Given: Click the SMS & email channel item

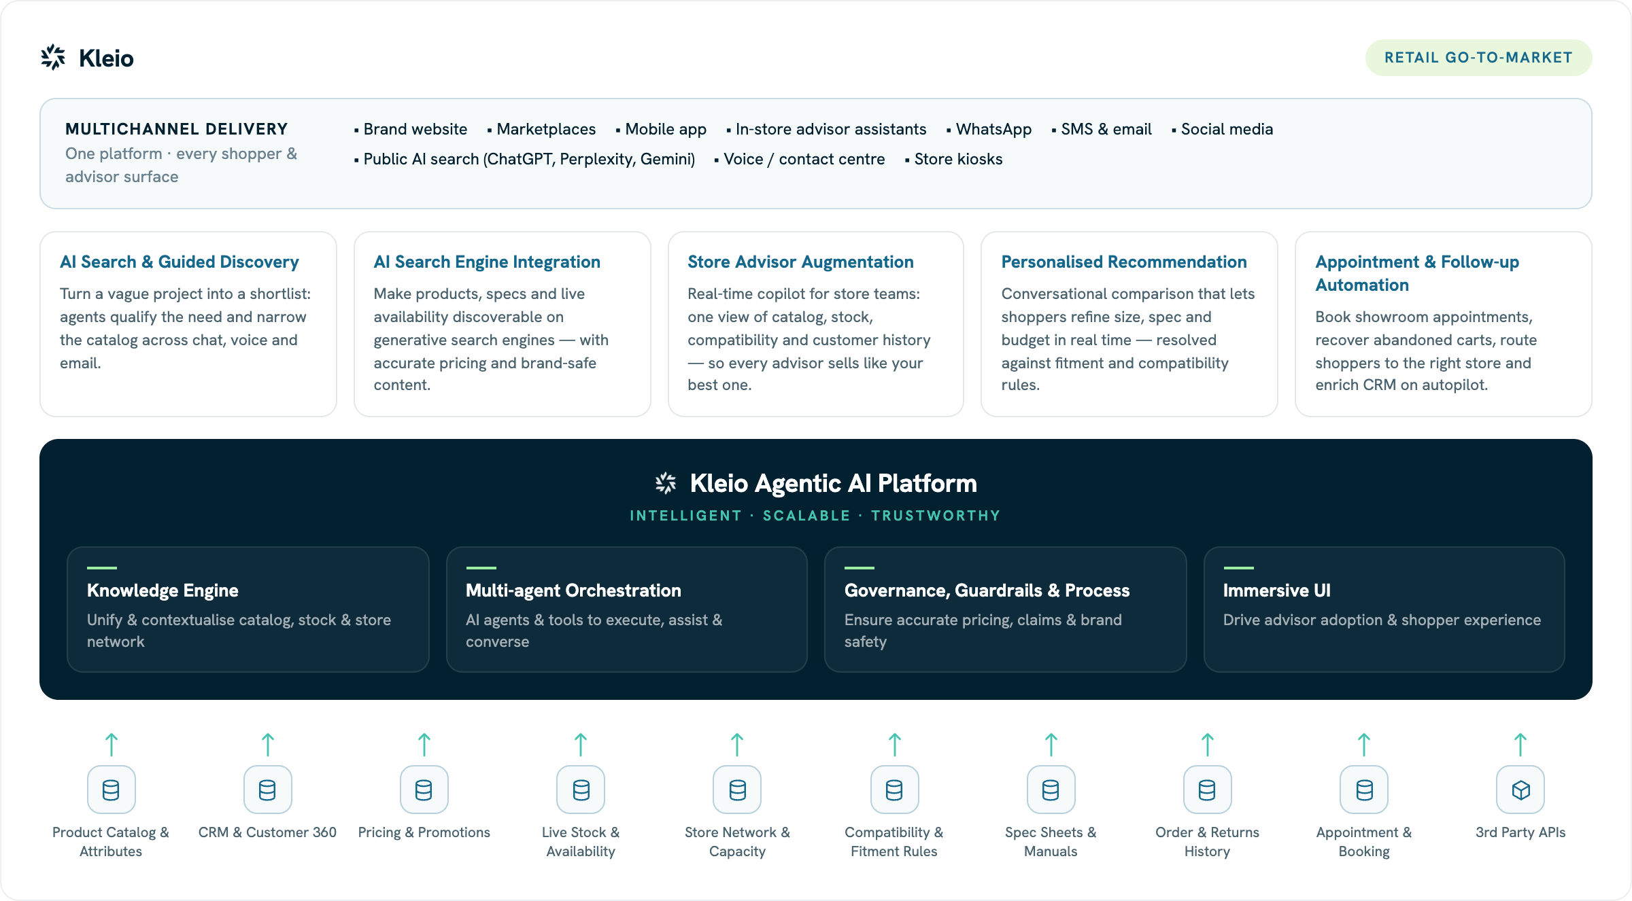Looking at the screenshot, I should tap(1102, 129).
